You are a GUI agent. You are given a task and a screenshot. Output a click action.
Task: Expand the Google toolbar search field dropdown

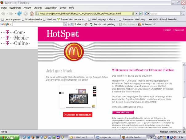(x=65, y=24)
